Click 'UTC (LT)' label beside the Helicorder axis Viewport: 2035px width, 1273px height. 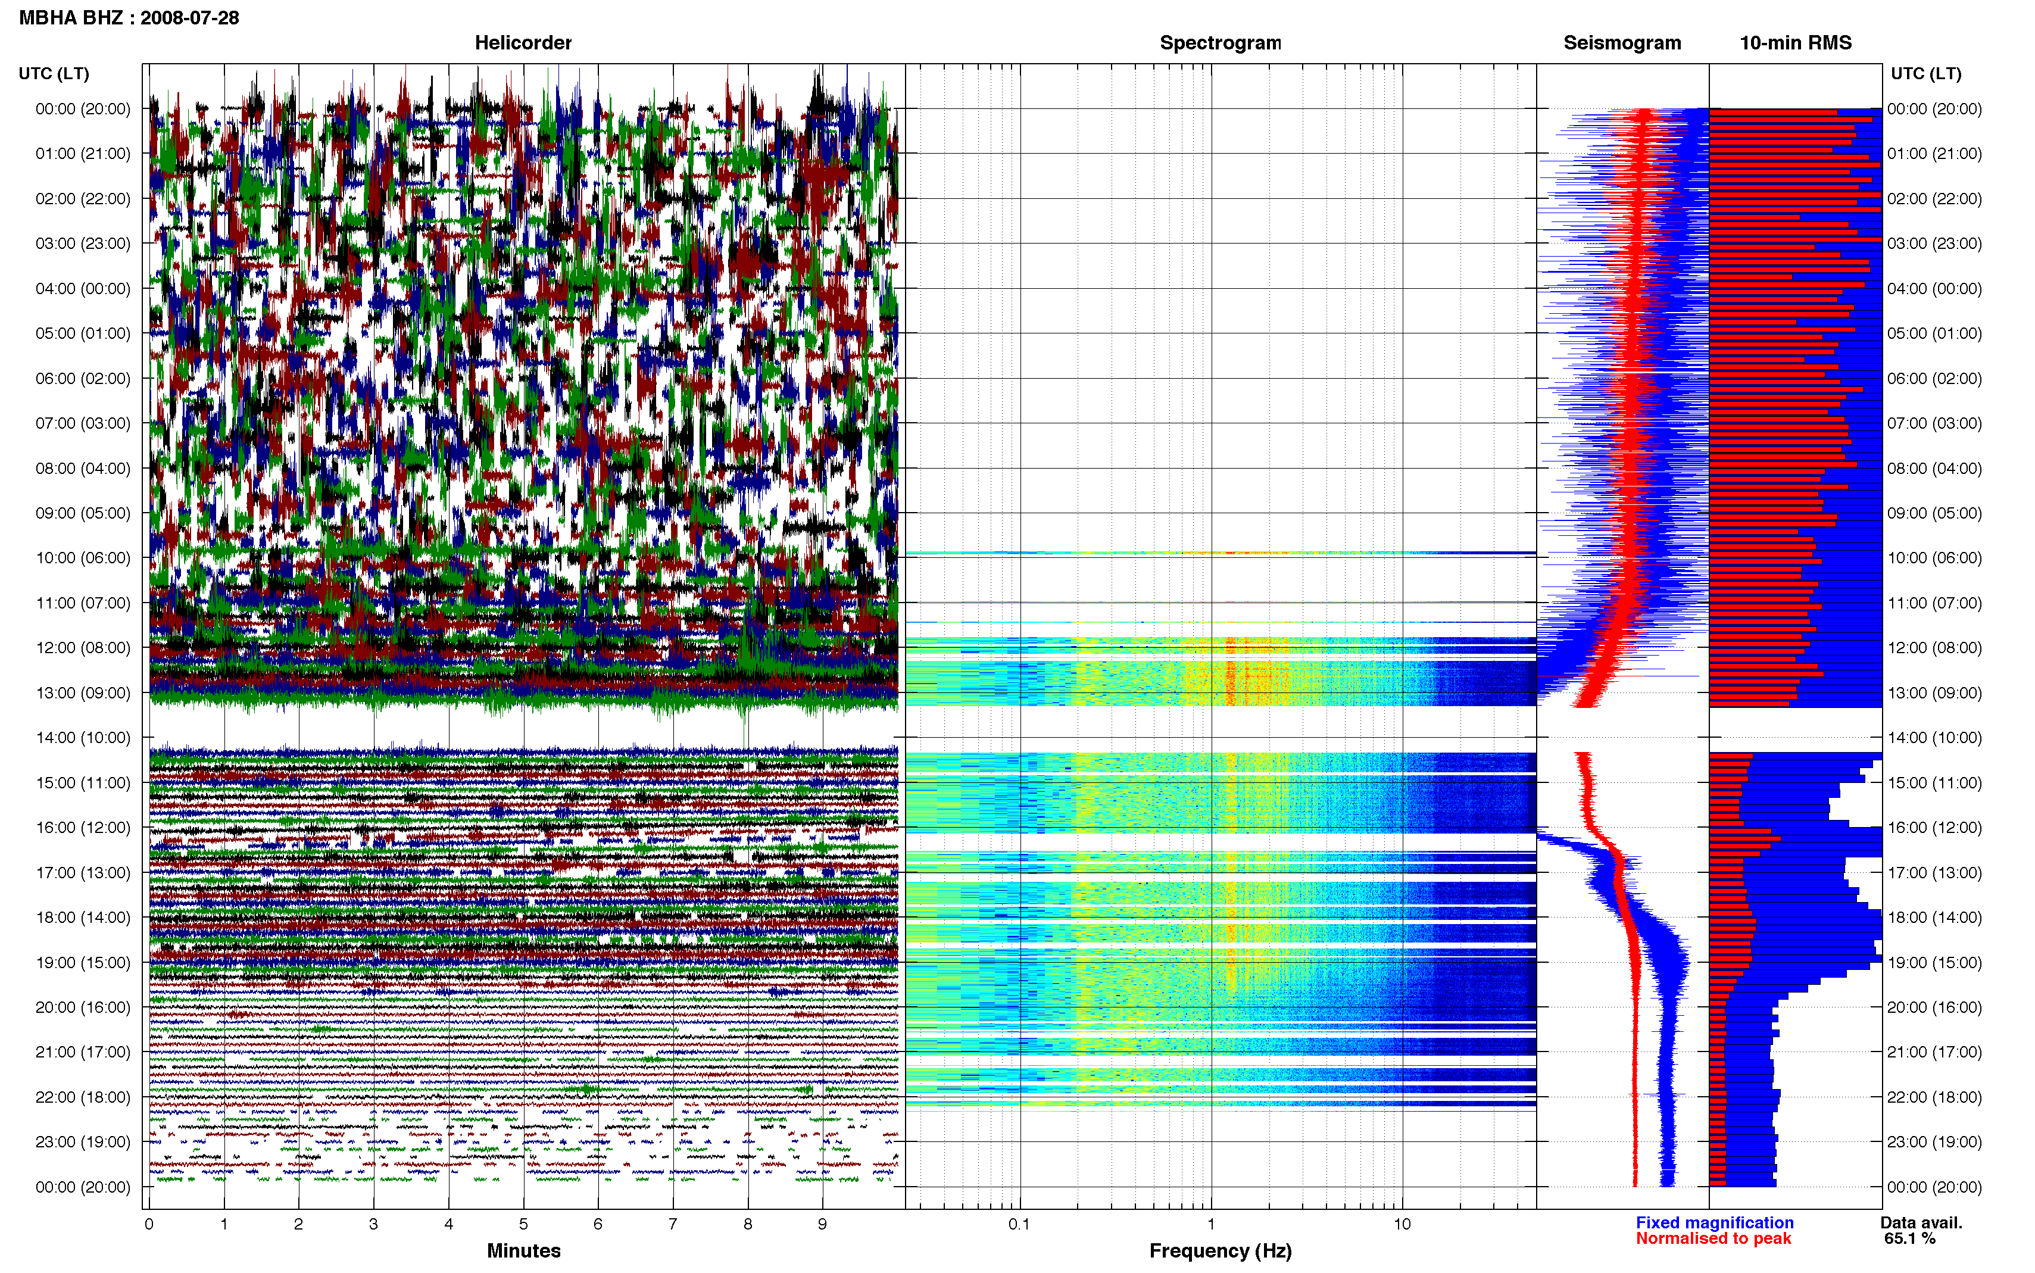(x=54, y=74)
